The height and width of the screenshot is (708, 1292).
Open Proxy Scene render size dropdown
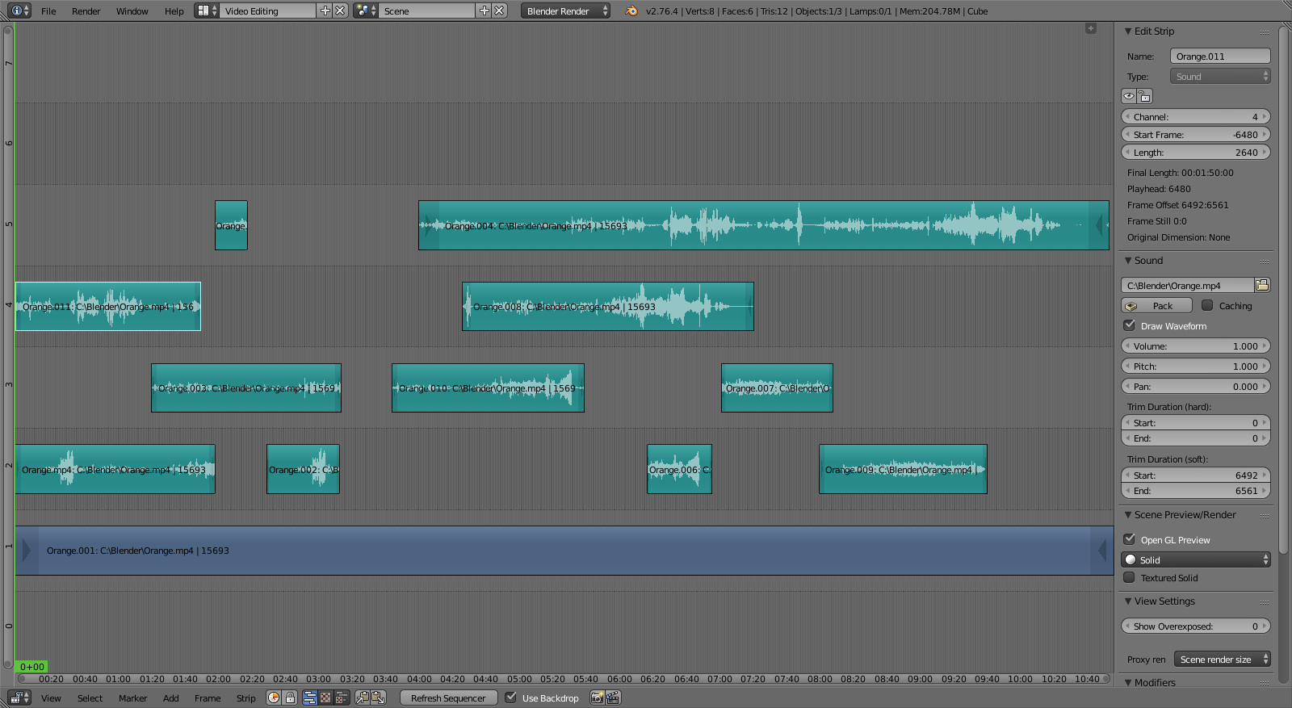(1223, 660)
